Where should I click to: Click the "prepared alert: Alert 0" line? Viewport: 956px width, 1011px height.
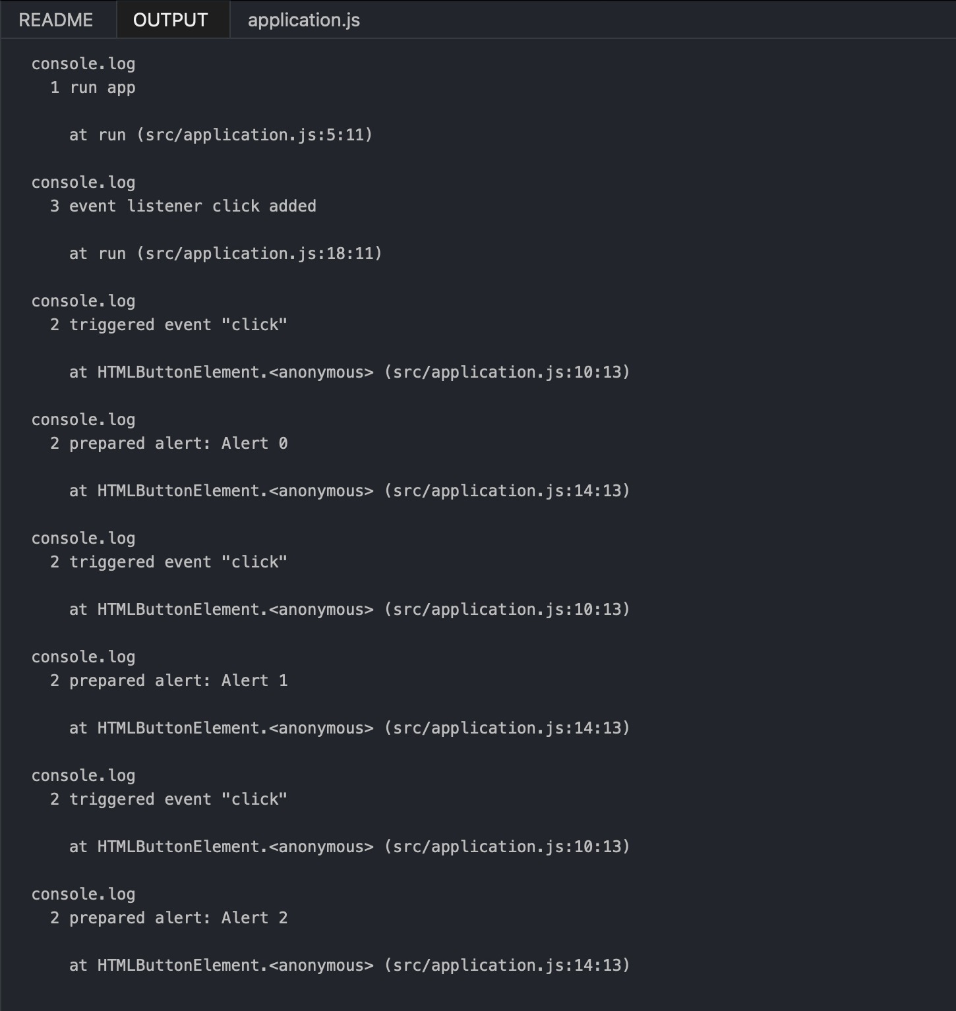[169, 444]
